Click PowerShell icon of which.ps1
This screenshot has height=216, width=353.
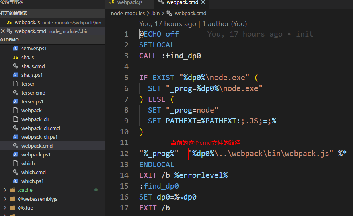coord(16,181)
